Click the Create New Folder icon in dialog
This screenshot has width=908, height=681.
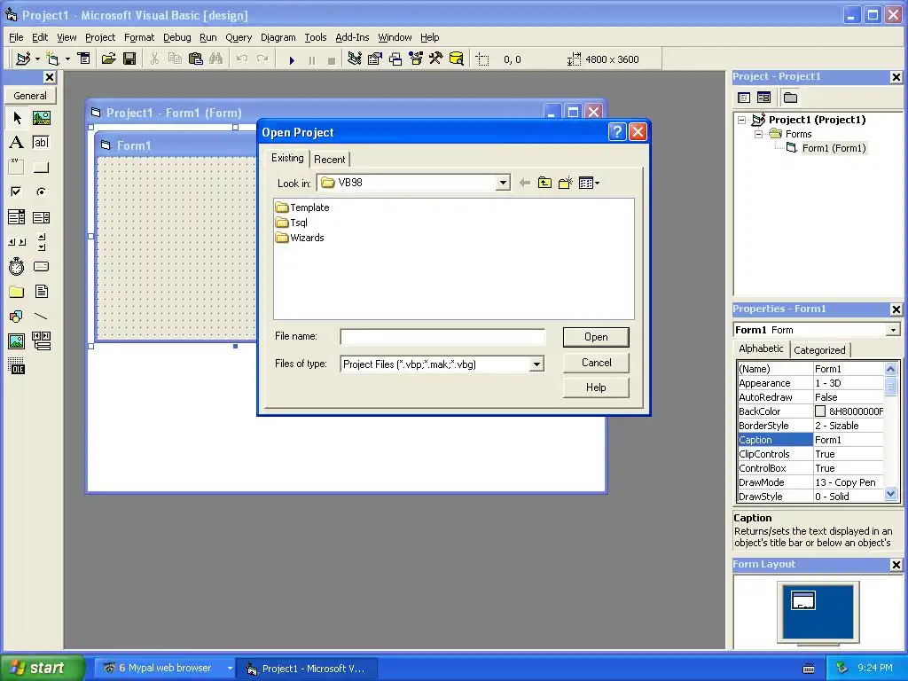click(x=565, y=183)
